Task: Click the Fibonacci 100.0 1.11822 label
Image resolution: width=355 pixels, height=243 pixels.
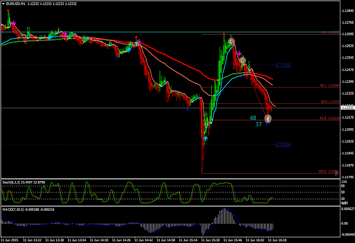Action: [x=329, y=171]
